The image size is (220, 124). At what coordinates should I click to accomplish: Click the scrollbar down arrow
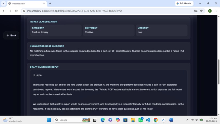pos(219,115)
